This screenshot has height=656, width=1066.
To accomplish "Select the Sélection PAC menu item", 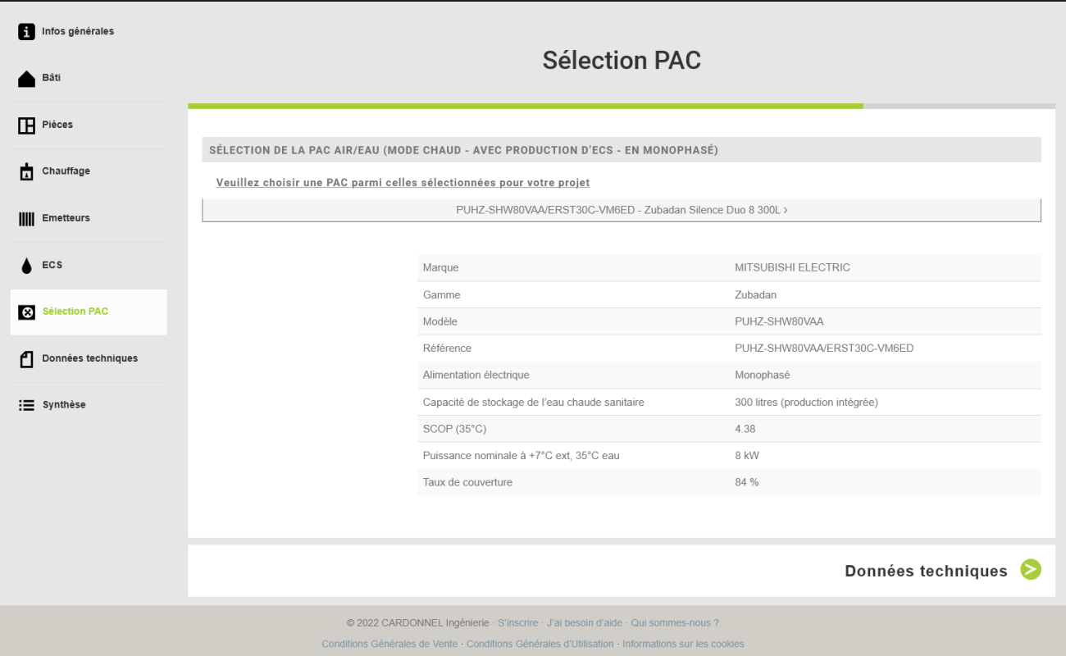I will pyautogui.click(x=89, y=312).
